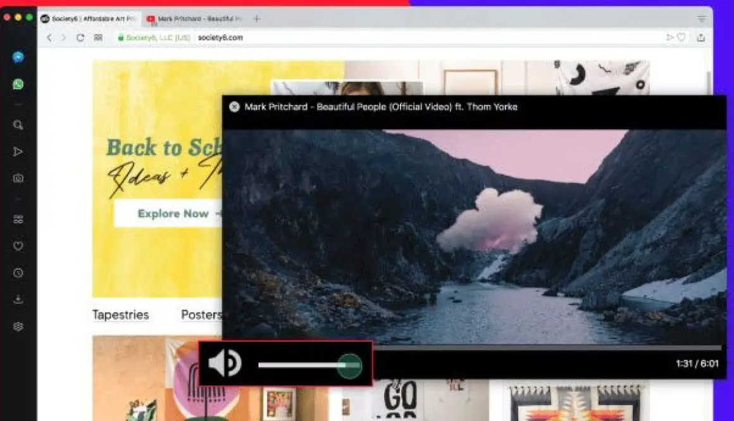The height and width of the screenshot is (421, 734).
Task: Mute the video with speaker icon
Action: pos(224,364)
